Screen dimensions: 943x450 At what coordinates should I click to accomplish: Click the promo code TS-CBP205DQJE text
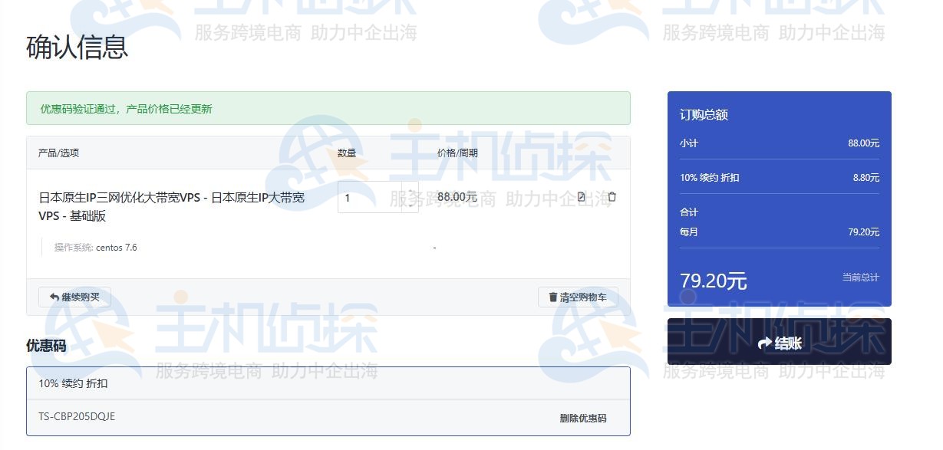(77, 416)
